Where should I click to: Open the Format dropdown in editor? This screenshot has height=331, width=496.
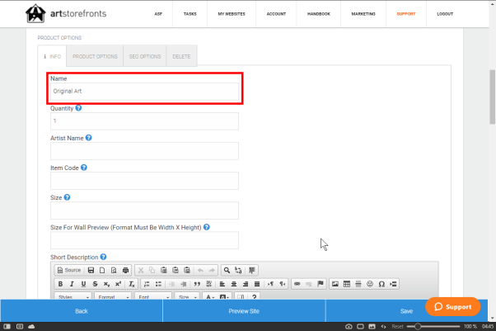(112, 297)
